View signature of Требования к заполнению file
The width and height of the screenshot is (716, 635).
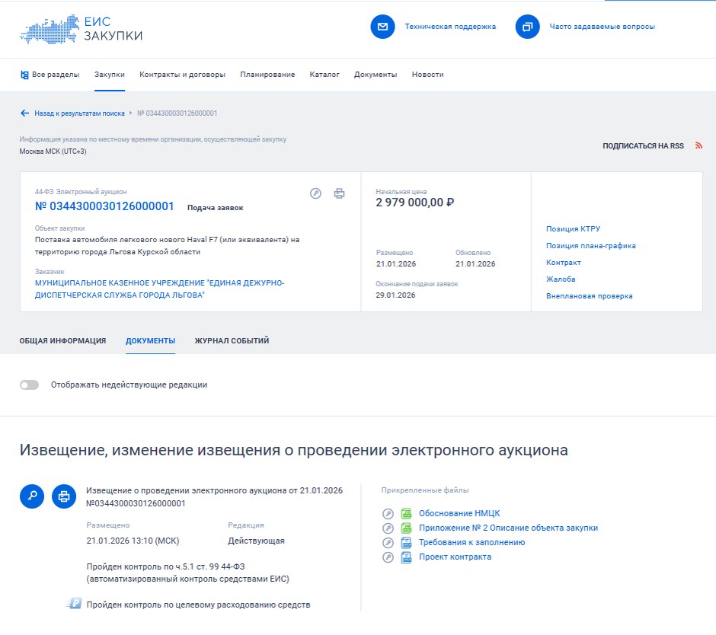388,543
